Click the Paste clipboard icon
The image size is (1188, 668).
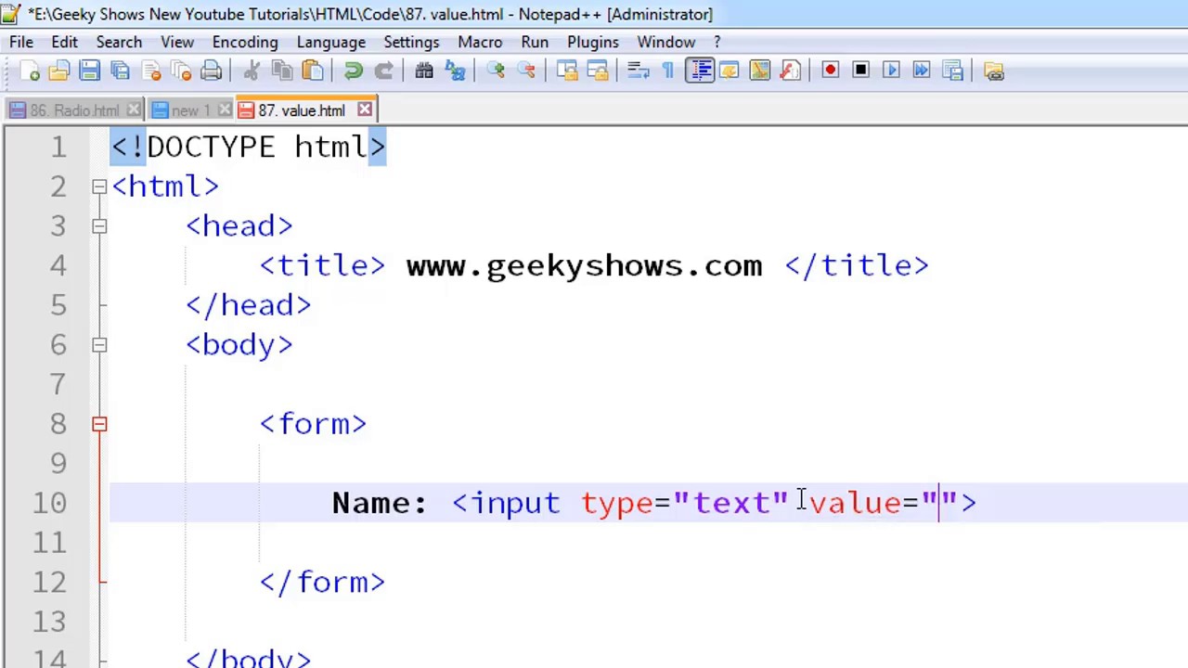[x=313, y=71]
